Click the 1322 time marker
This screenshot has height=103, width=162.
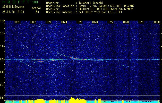point(33,22)
